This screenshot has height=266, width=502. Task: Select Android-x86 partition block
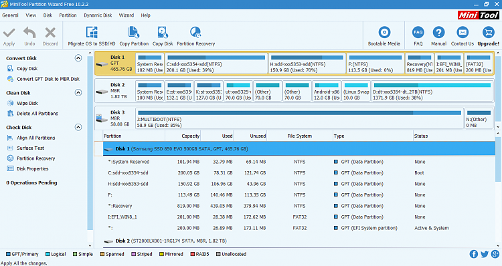coord(327,91)
